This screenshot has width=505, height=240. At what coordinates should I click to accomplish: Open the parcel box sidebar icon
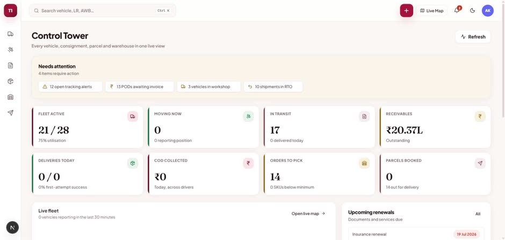click(10, 81)
